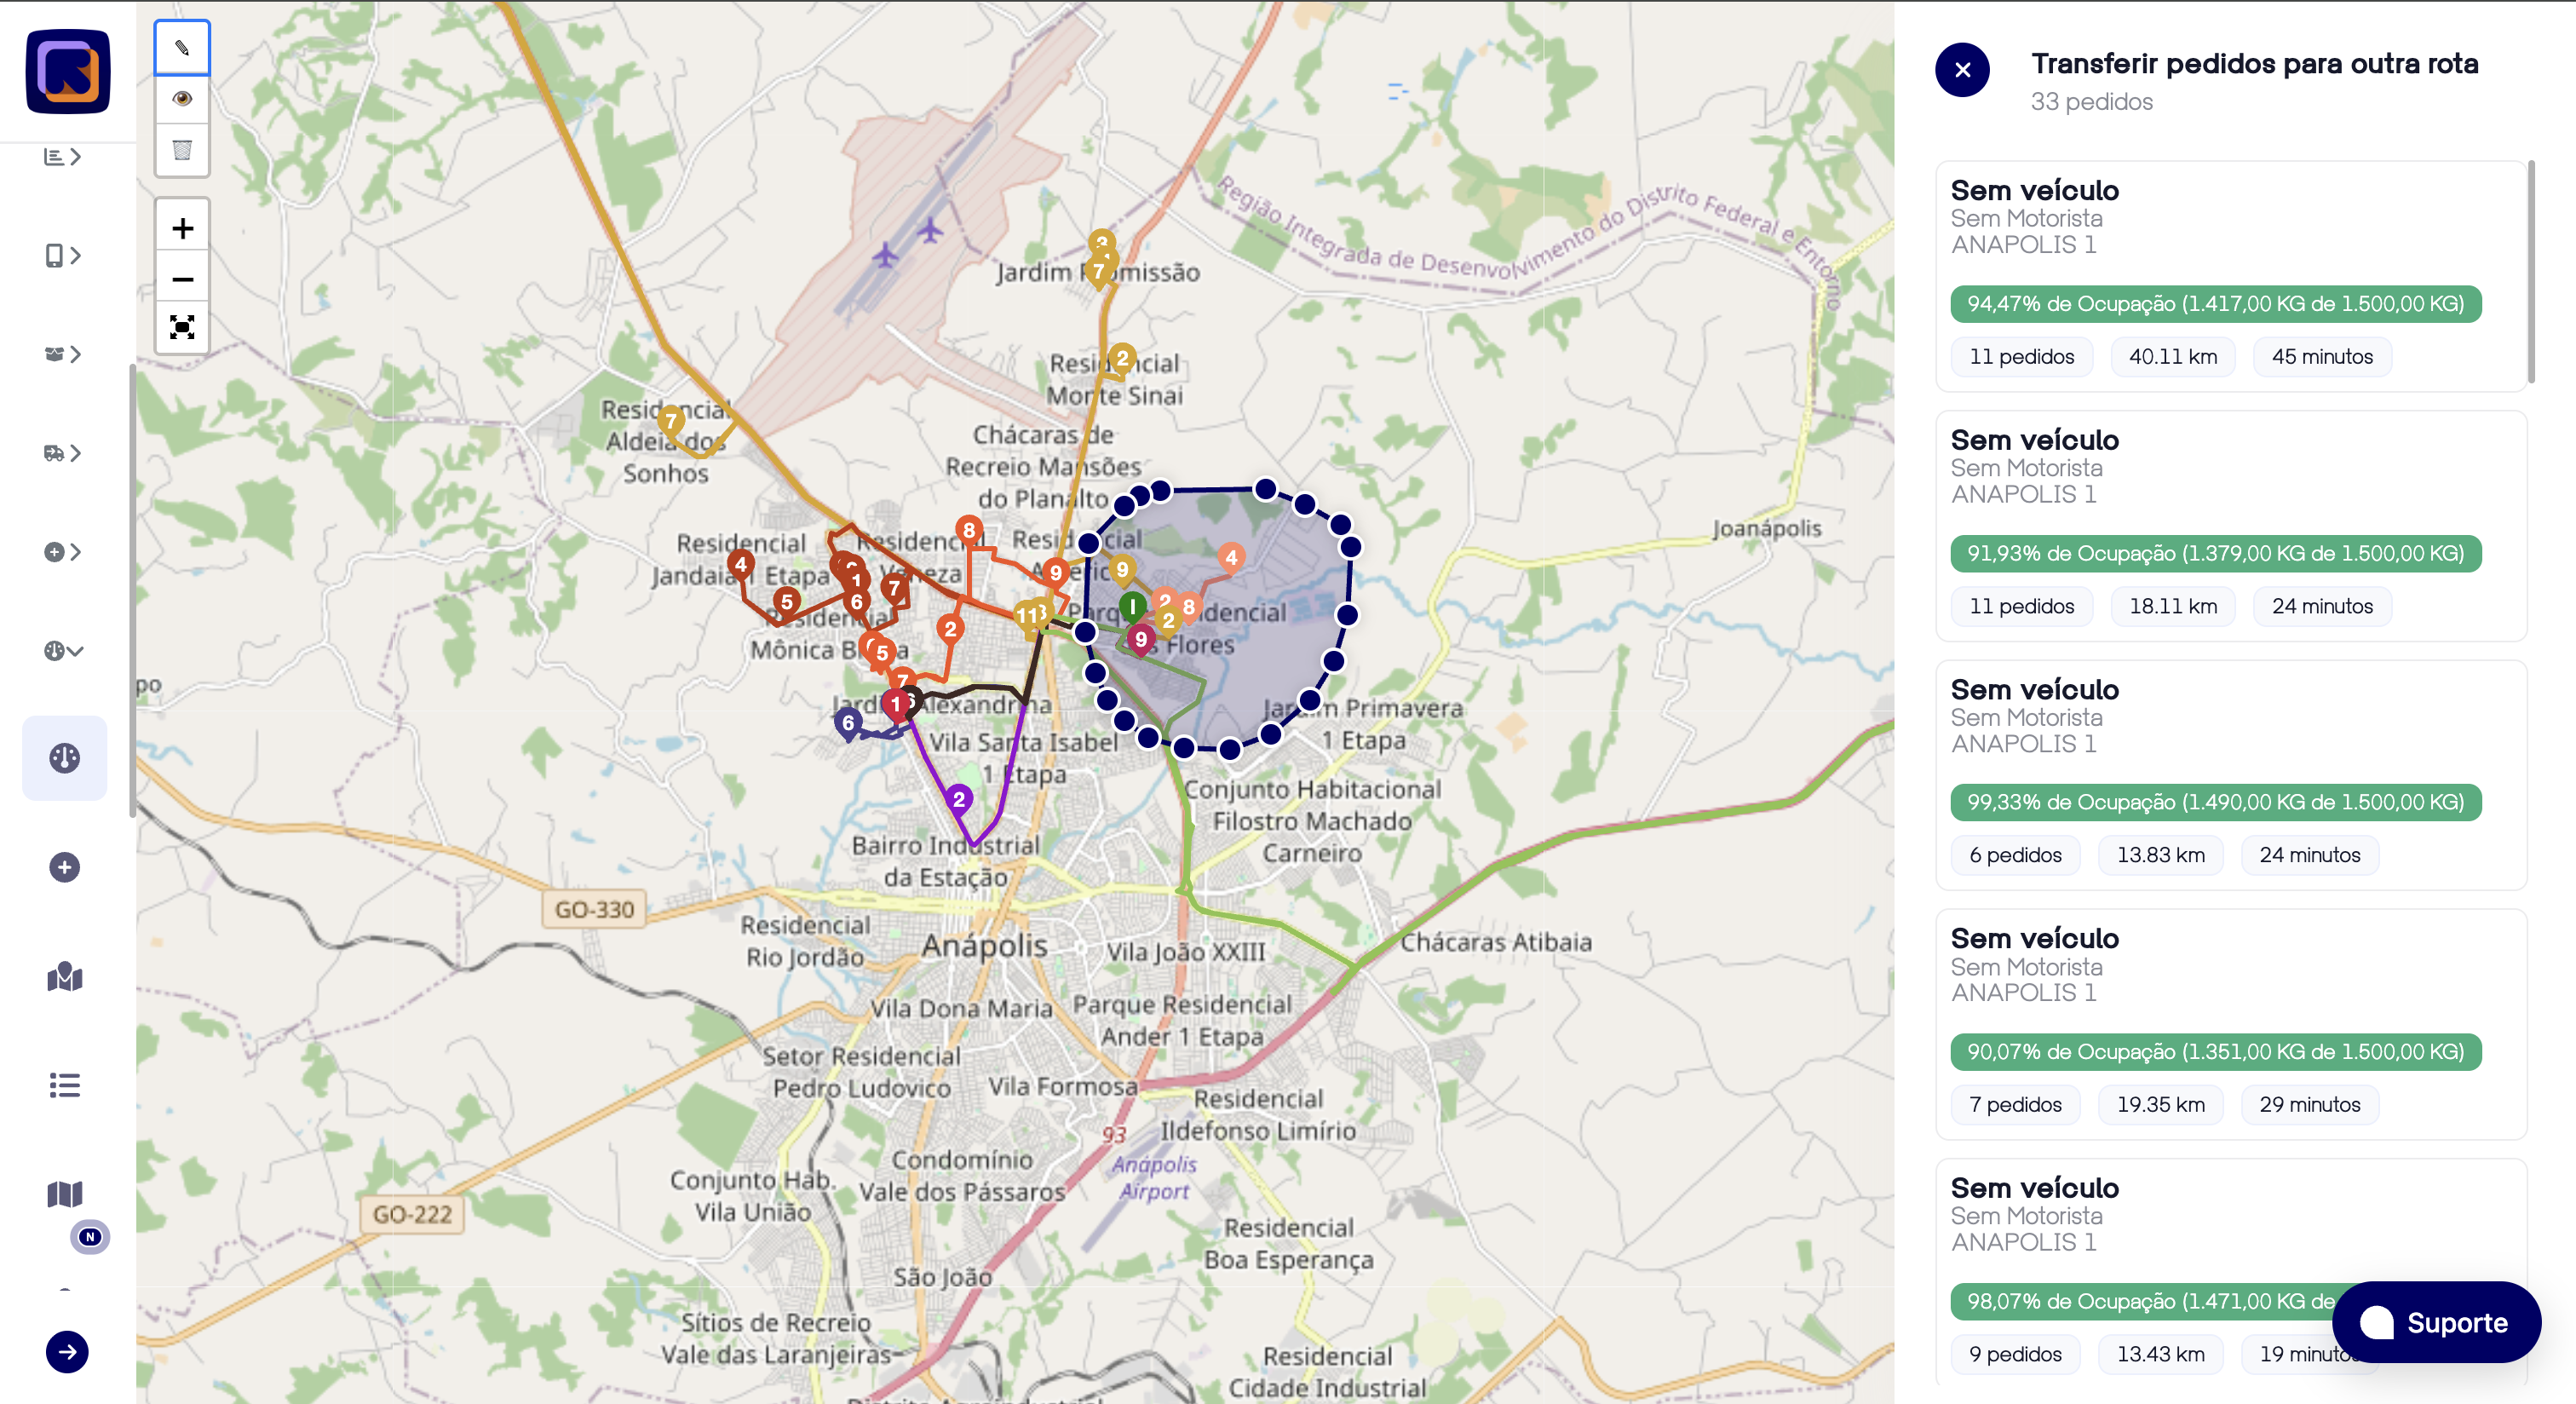The width and height of the screenshot is (2576, 1404).
Task: Click the trash delete drawing tool
Action: point(182,150)
